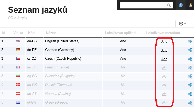Sort by the Název column header
The image size is (194, 107).
coord(51,33)
